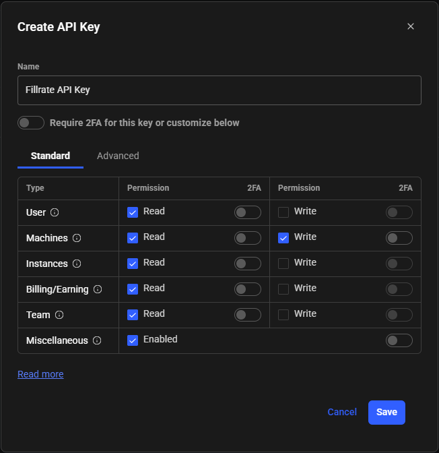Open the Team info icon
The height and width of the screenshot is (453, 439).
pyautogui.click(x=59, y=315)
